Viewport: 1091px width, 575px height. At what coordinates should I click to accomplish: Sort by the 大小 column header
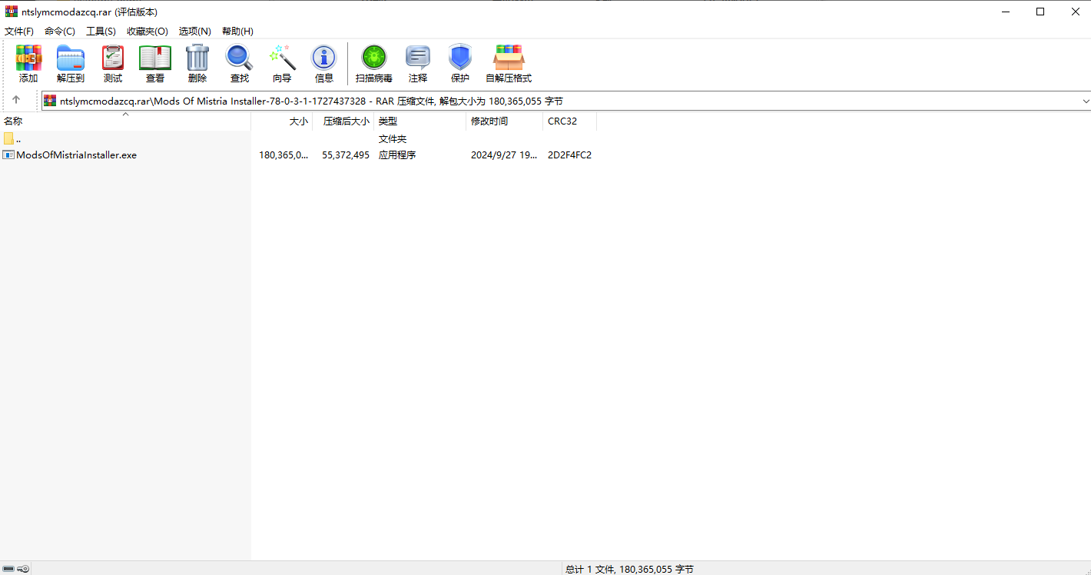(x=282, y=121)
